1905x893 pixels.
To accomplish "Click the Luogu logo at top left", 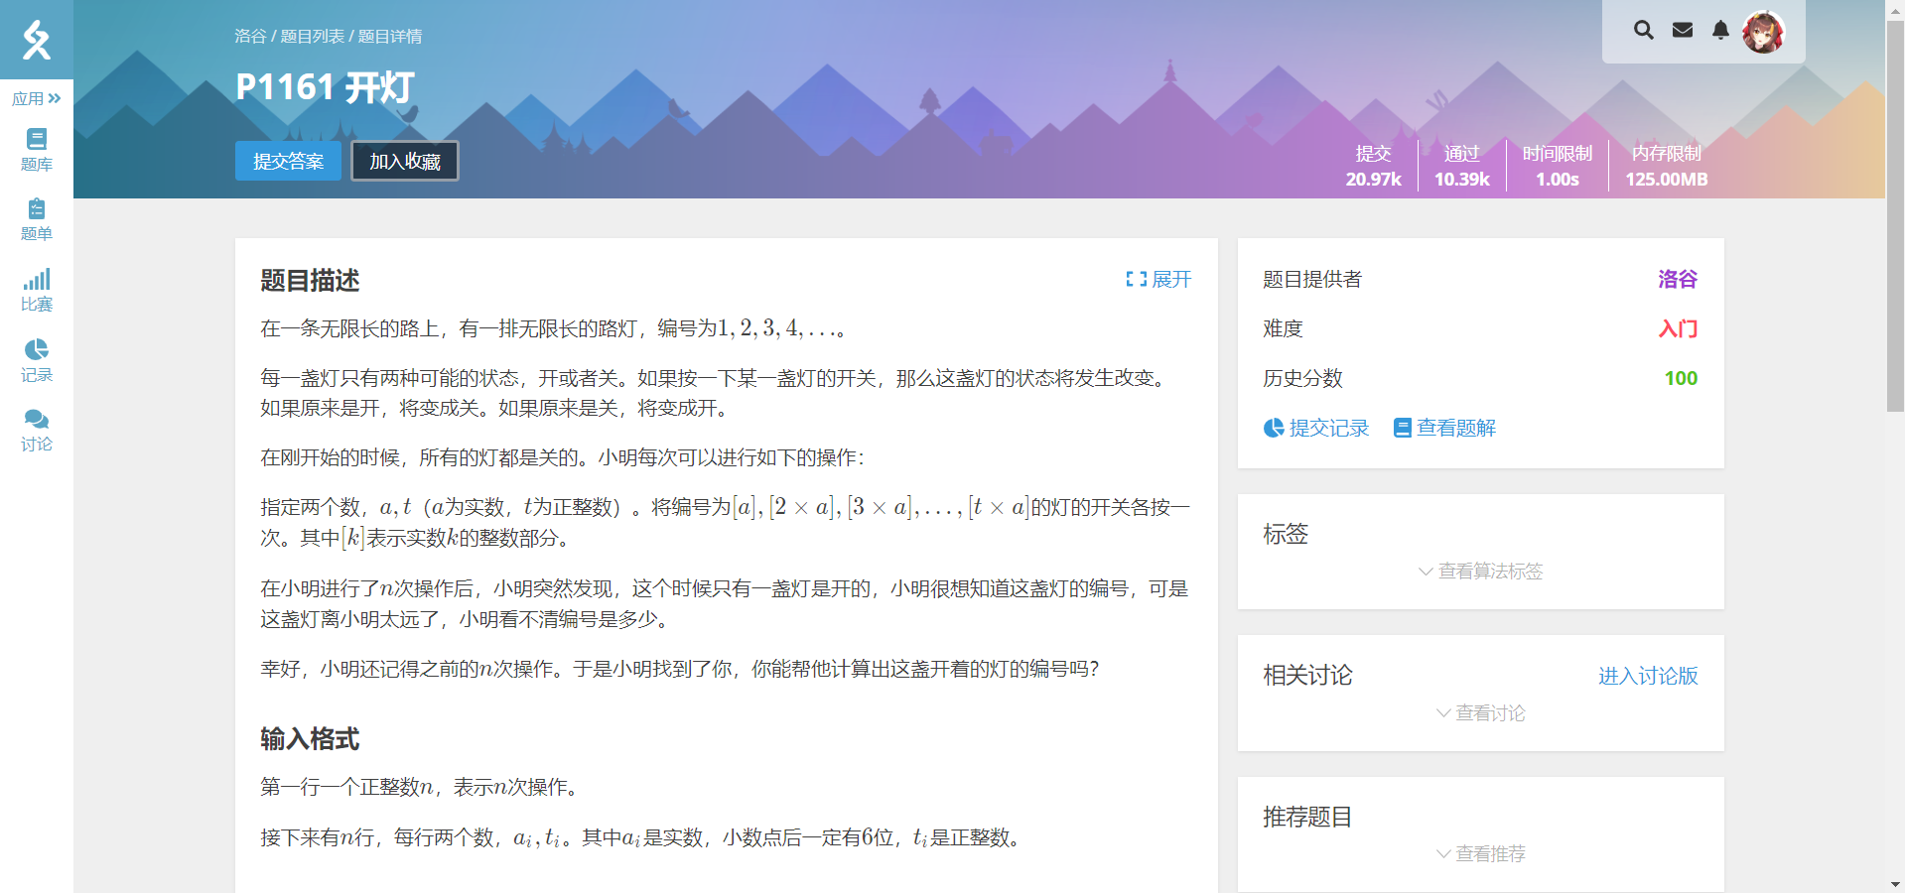I will (37, 40).
